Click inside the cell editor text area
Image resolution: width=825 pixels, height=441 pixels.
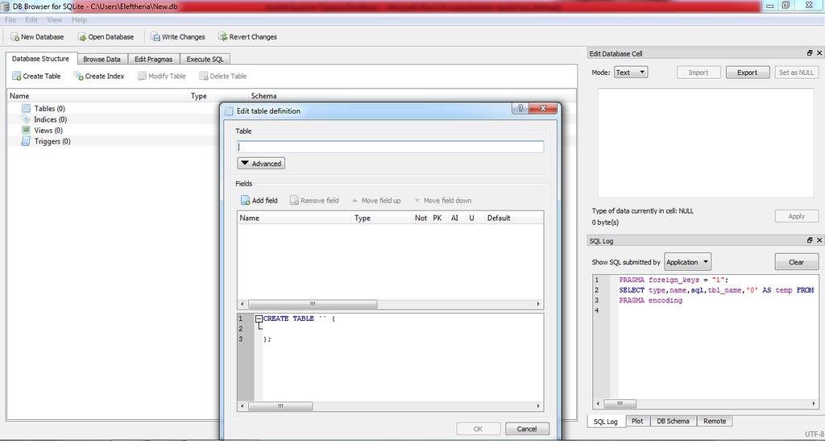click(706, 143)
